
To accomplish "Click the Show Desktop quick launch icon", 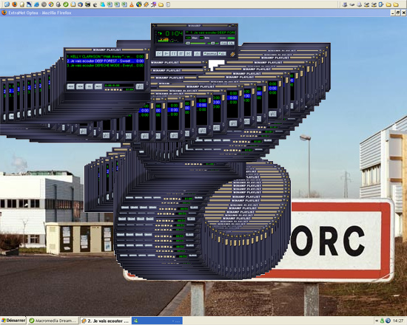I will click(7, 4).
